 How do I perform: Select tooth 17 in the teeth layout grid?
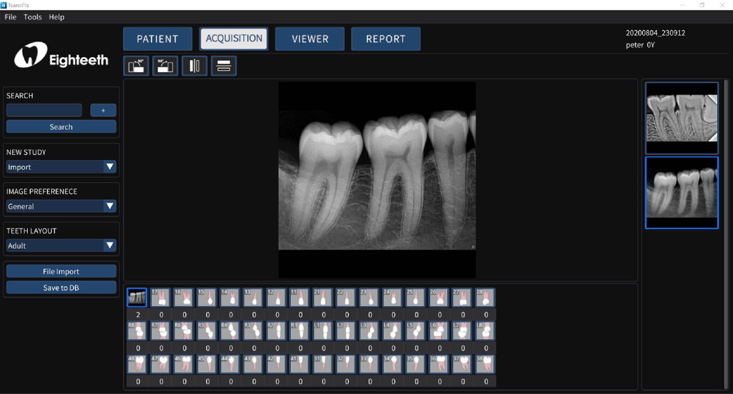click(x=160, y=297)
